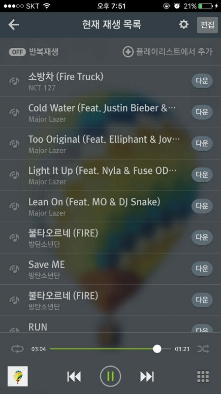Screen dimensions: 221x394
Task: Pause the current song
Action: (x=110, y=376)
